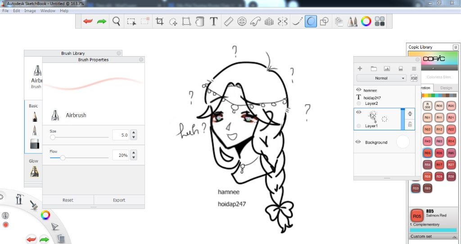Add a new layer in layer panel

point(360,68)
